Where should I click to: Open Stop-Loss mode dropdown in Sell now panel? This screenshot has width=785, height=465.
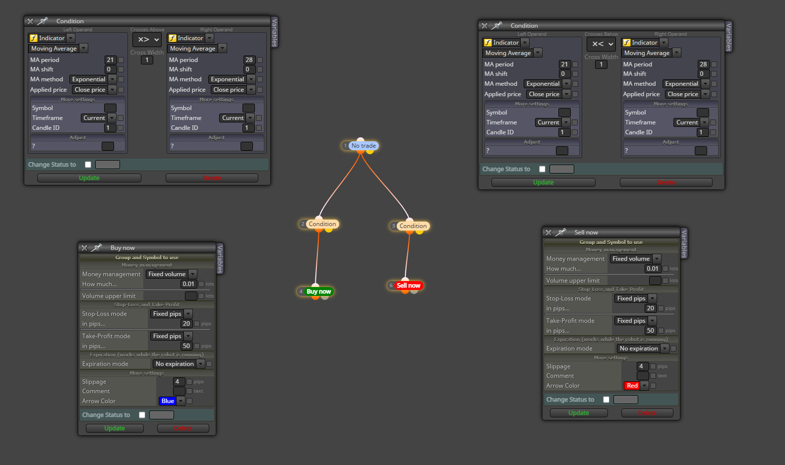tap(636, 298)
